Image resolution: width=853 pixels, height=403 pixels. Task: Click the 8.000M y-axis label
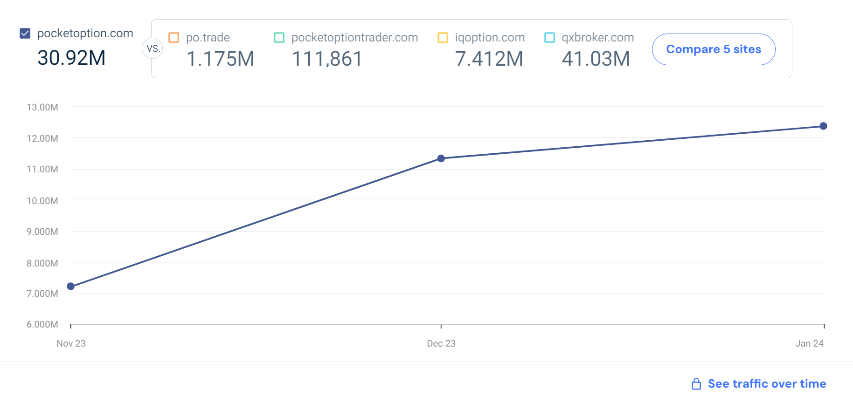tap(42, 263)
